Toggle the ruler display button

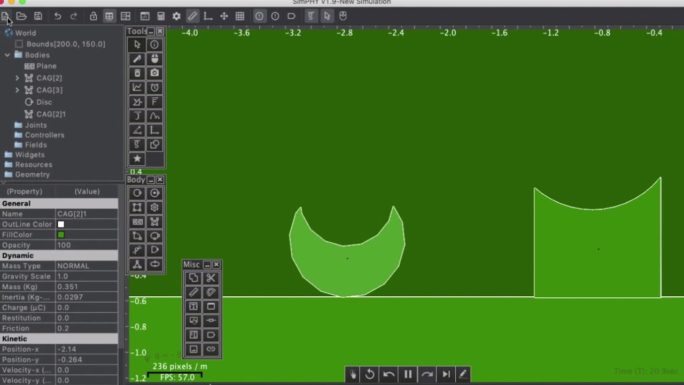point(192,17)
